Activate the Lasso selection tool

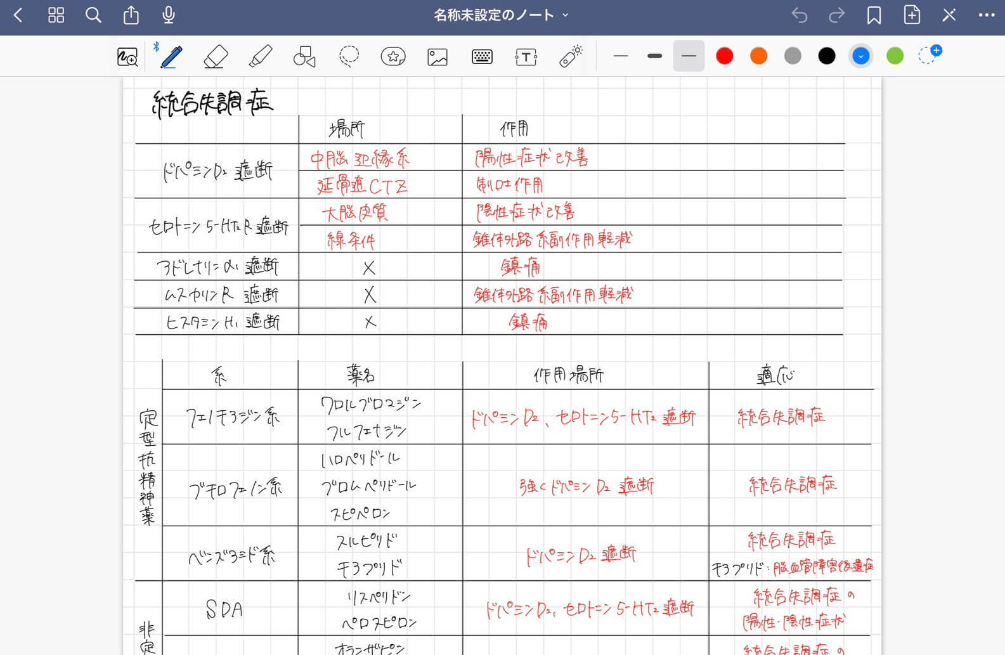pyautogui.click(x=349, y=56)
